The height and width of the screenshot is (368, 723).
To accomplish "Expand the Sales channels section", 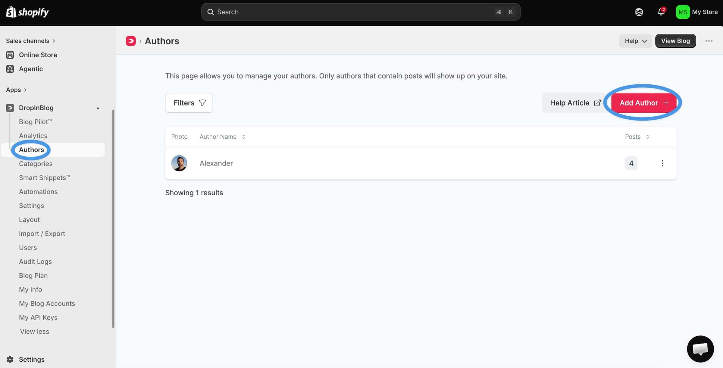I will (x=30, y=41).
